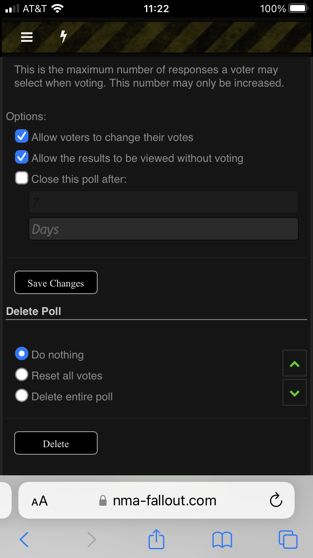Viewport: 313px width, 558px height.
Task: Uncheck Allow results viewed without voting
Action: pos(22,158)
